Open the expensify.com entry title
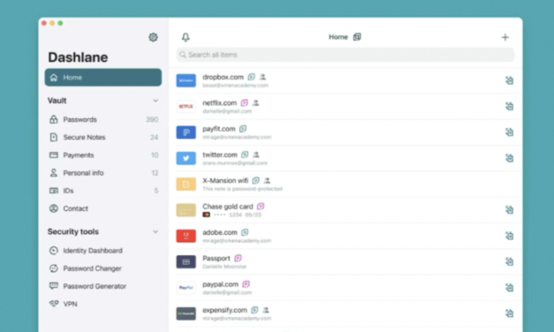The image size is (554, 332). (x=224, y=310)
